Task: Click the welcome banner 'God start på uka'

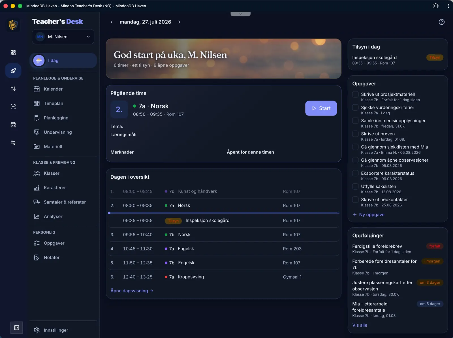Action: [223, 59]
